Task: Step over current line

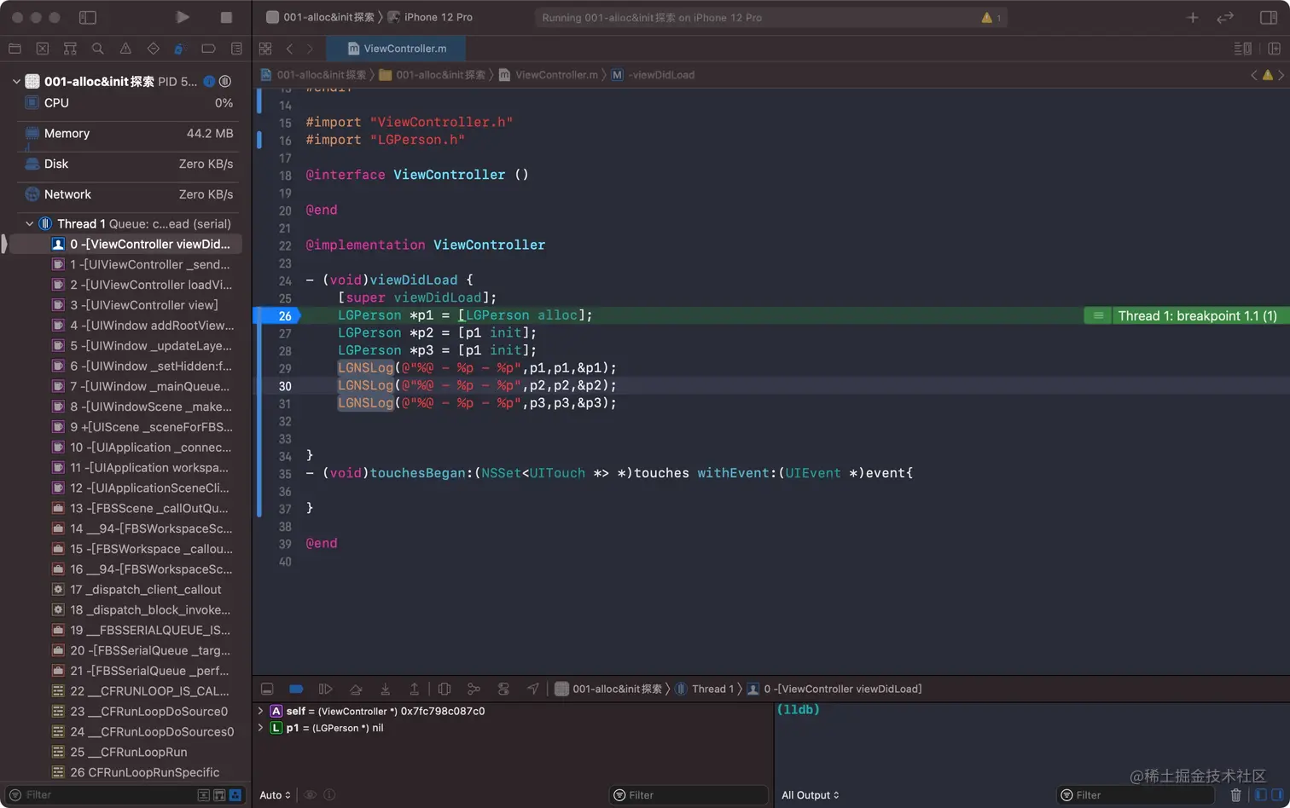Action: [356, 689]
